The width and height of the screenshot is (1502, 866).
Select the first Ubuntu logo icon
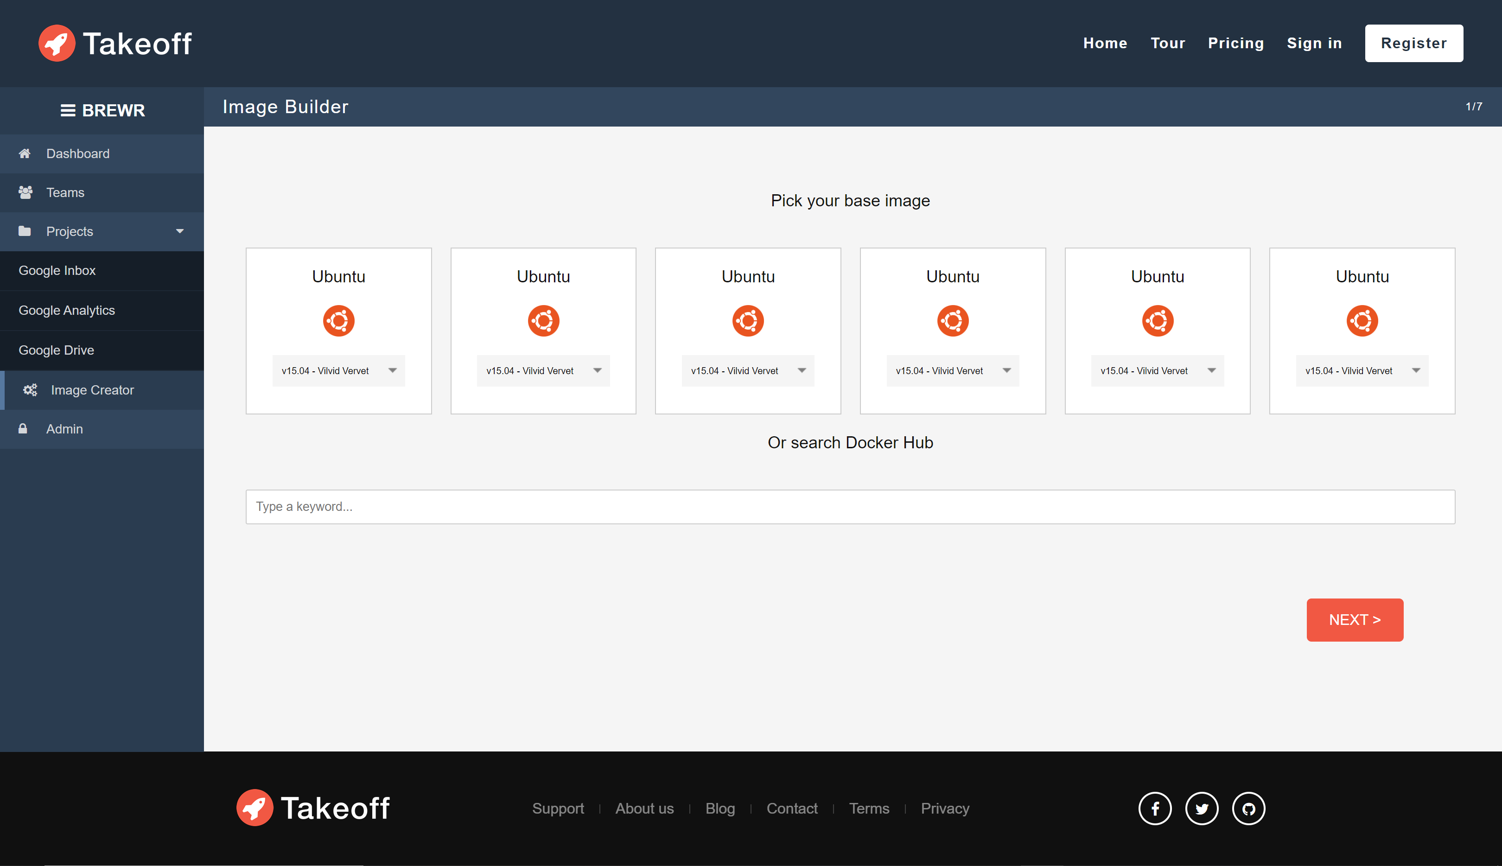pos(338,321)
